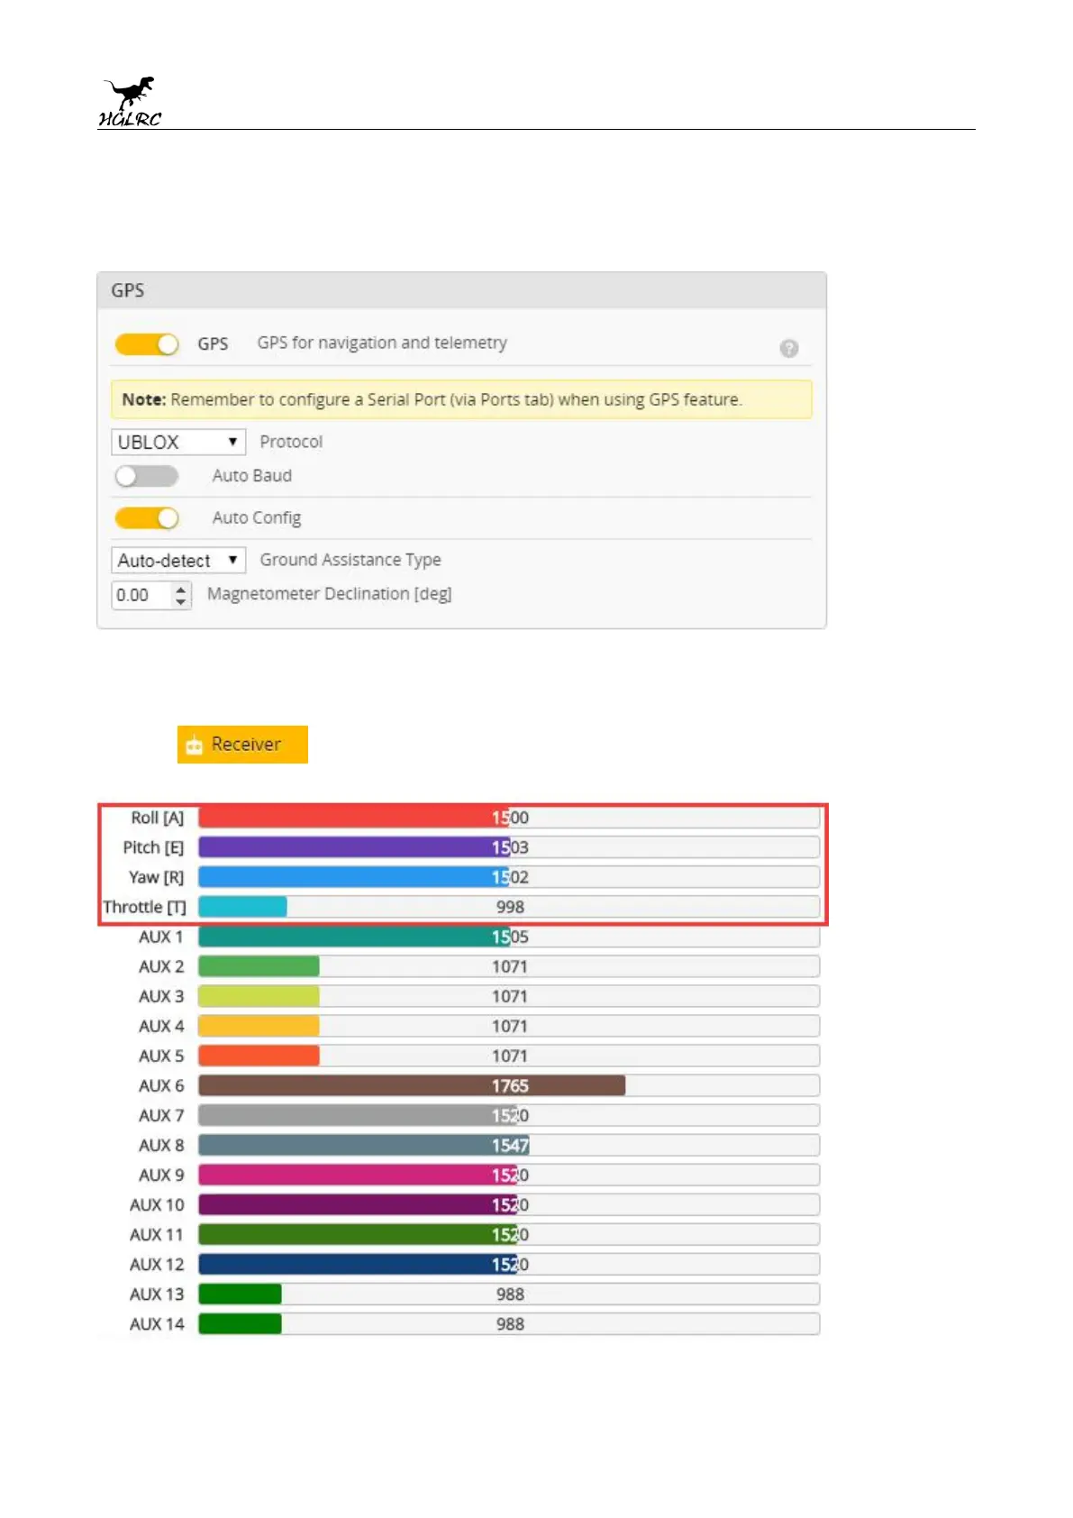
Task: Enable the Auto Baud toggle
Action: pos(147,476)
